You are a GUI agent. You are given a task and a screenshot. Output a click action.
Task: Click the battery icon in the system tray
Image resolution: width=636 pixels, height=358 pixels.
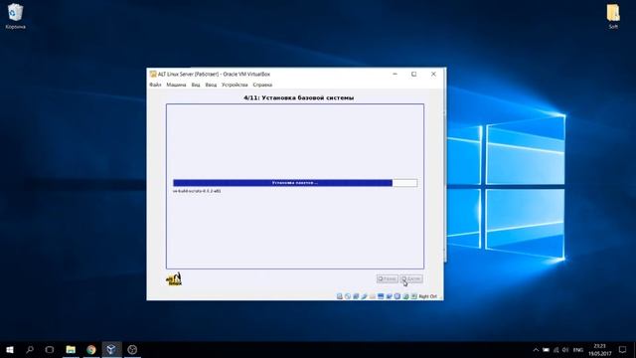coord(546,349)
